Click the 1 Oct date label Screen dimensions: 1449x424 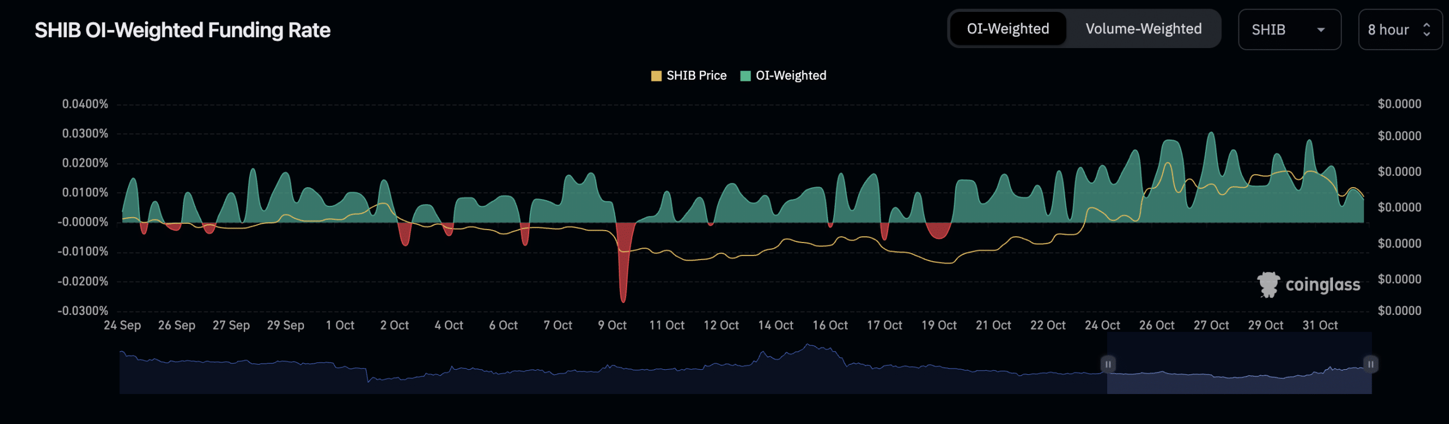(x=340, y=326)
